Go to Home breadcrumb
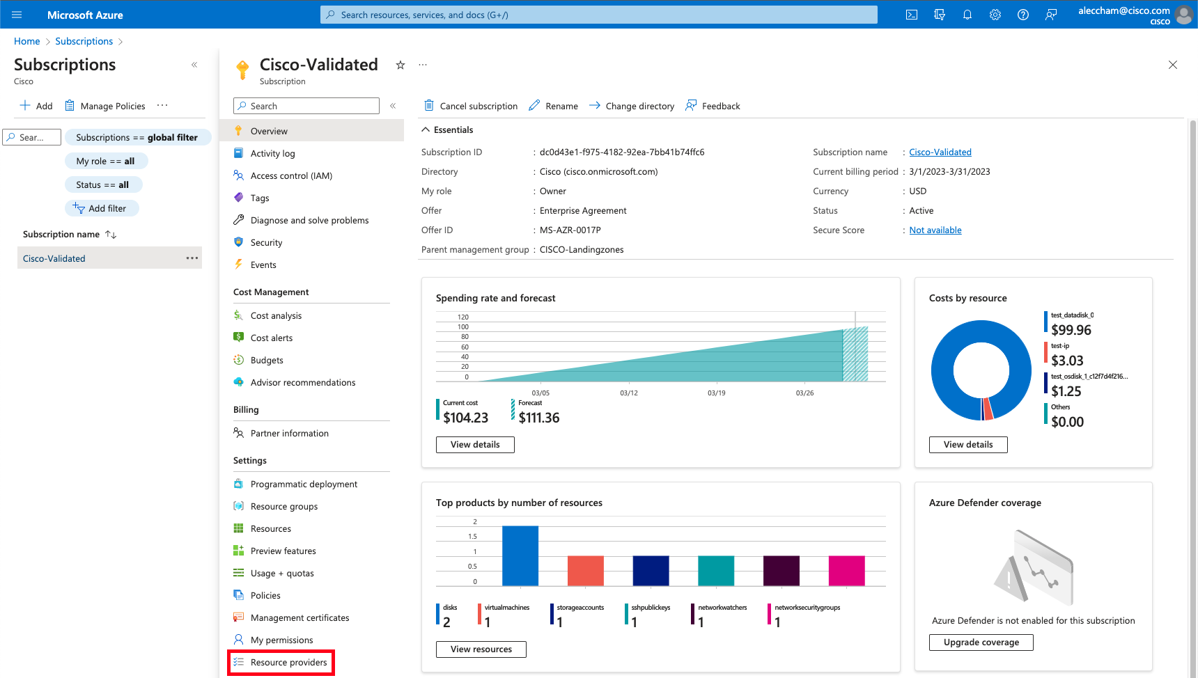 pyautogui.click(x=26, y=41)
